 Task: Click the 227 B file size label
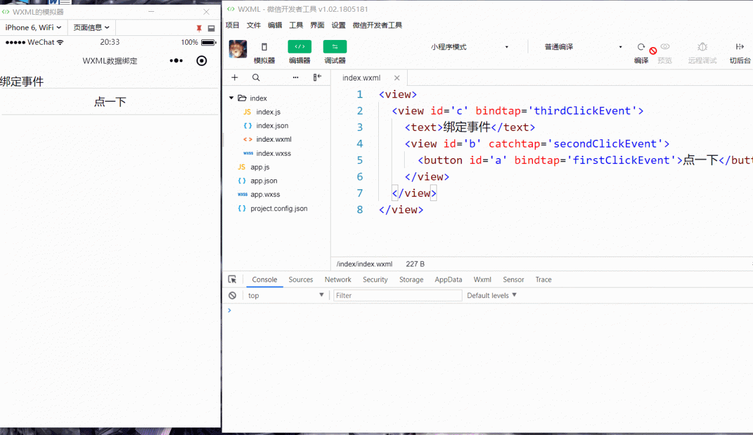click(x=415, y=264)
